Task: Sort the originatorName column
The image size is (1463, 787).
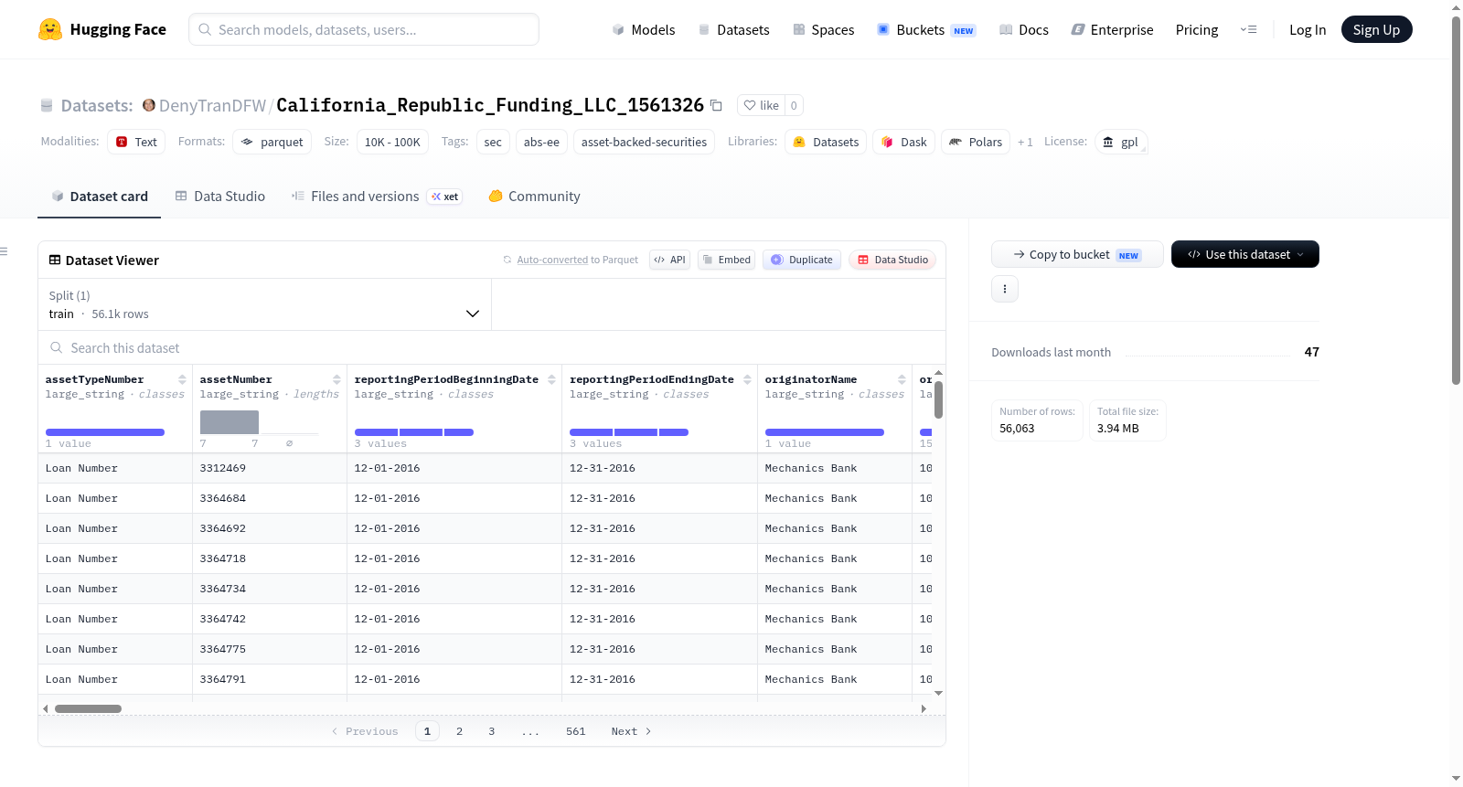Action: (902, 379)
